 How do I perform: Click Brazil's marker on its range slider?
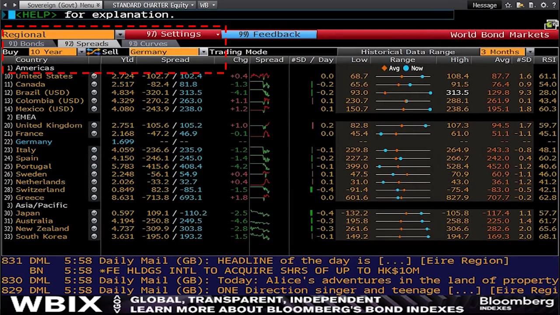pyautogui.click(x=430, y=93)
